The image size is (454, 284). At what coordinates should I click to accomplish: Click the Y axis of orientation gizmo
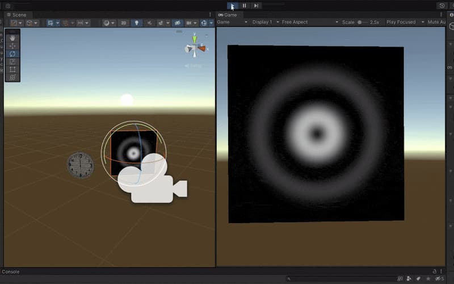[195, 38]
